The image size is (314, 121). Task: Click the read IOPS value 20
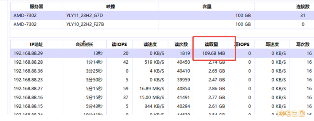click(126, 53)
